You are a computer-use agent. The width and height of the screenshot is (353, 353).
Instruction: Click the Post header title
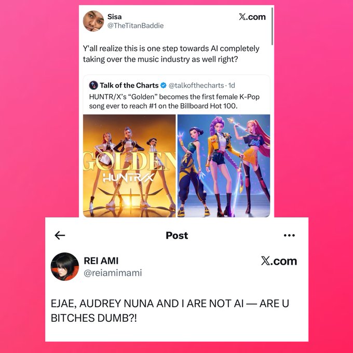(177, 236)
